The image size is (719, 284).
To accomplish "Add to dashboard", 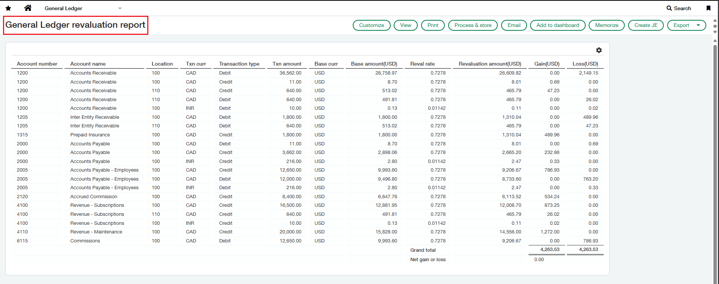I will 558,25.
